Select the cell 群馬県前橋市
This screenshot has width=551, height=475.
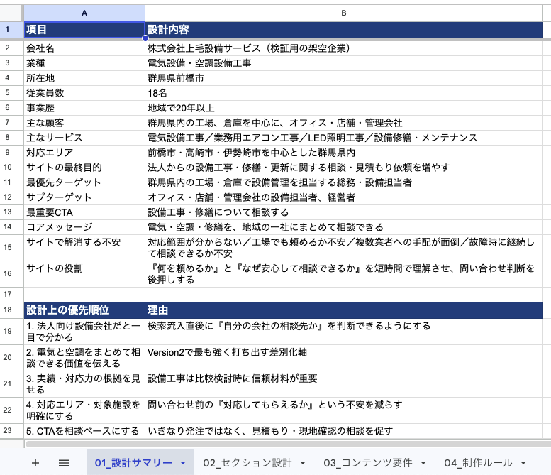point(344,78)
